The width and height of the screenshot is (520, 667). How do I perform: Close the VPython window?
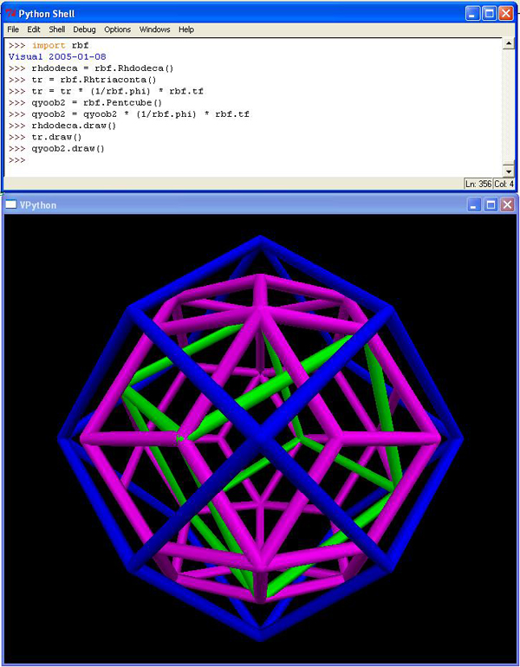pyautogui.click(x=507, y=204)
